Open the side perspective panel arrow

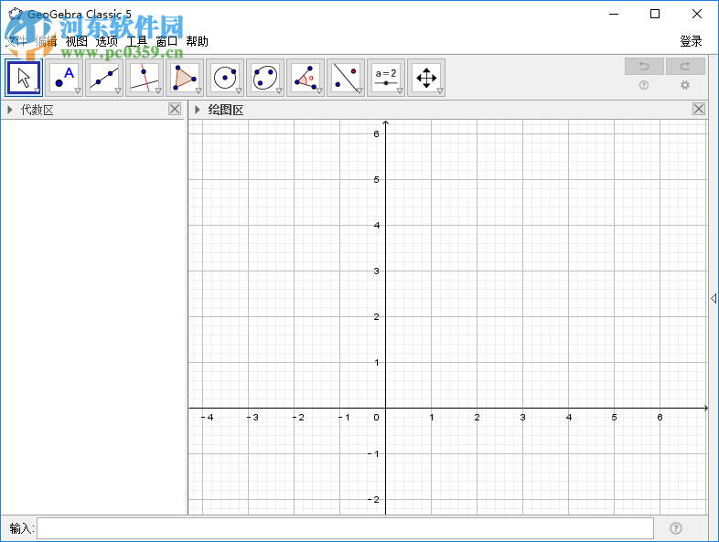[x=714, y=298]
